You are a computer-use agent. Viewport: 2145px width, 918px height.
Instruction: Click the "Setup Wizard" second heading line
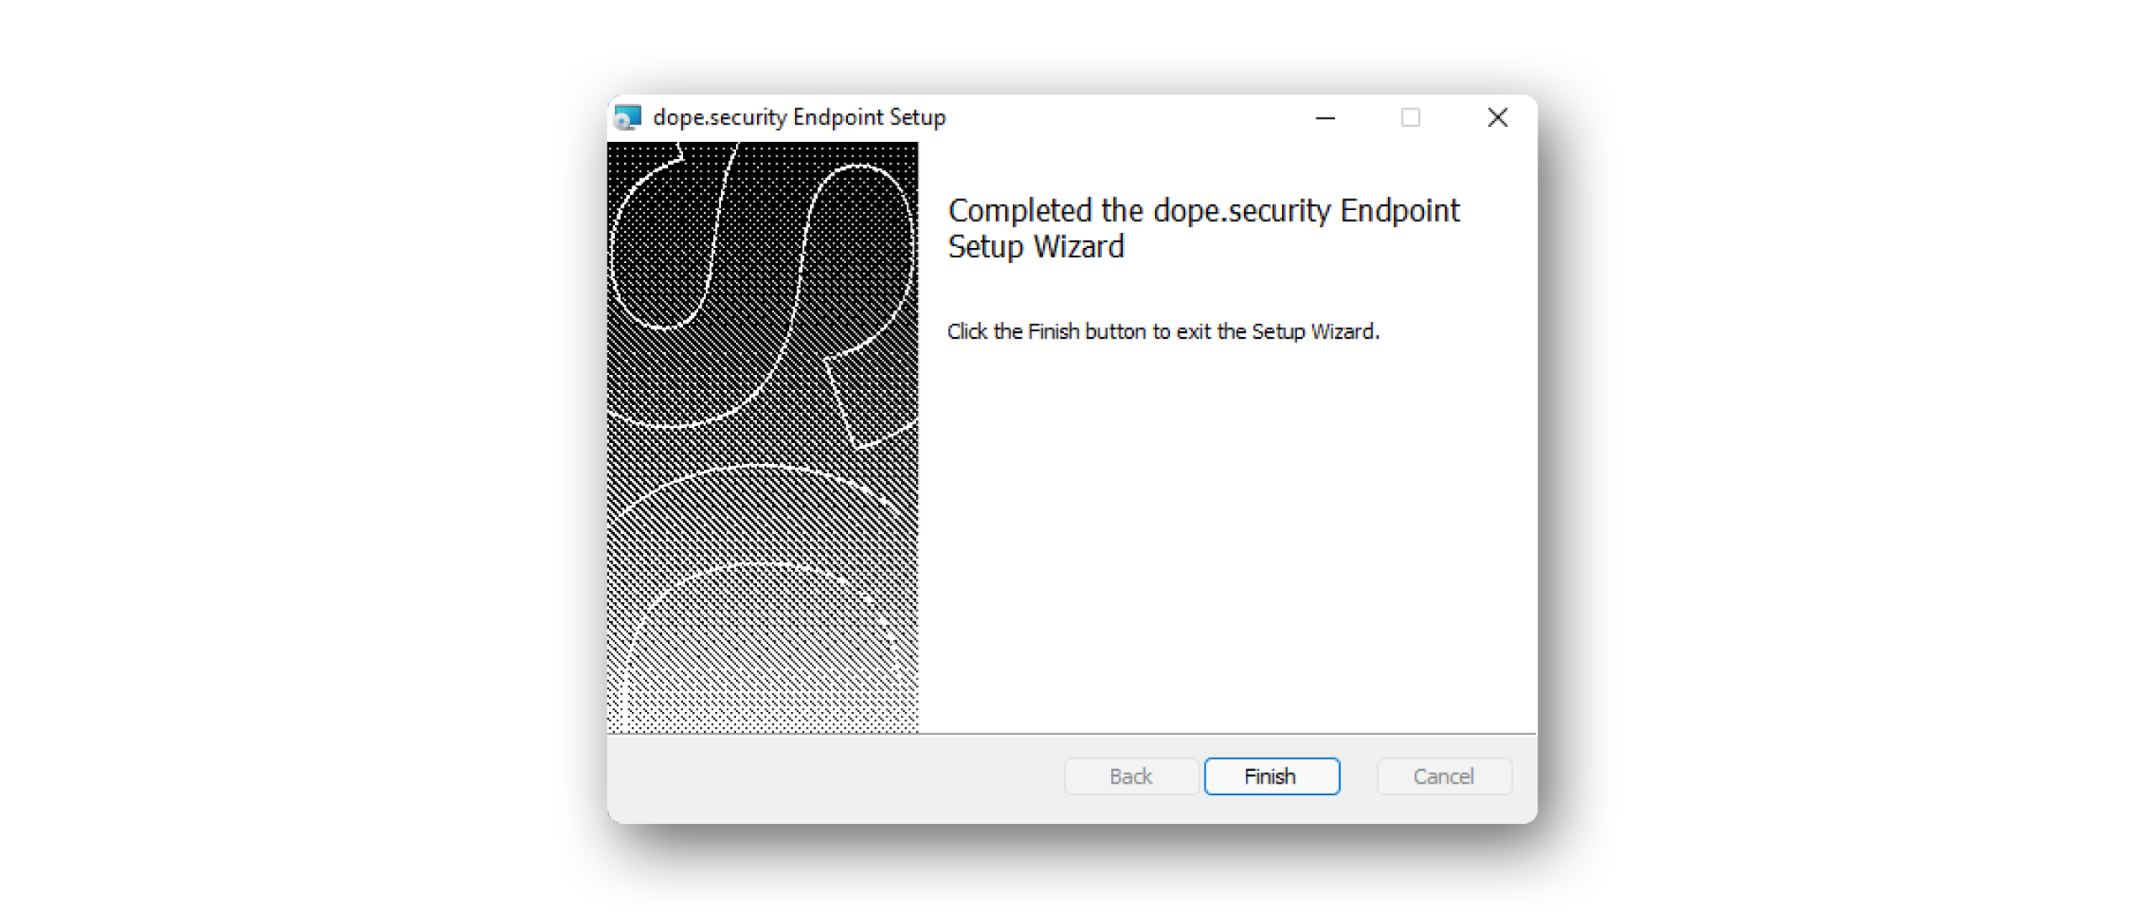[x=1035, y=247]
